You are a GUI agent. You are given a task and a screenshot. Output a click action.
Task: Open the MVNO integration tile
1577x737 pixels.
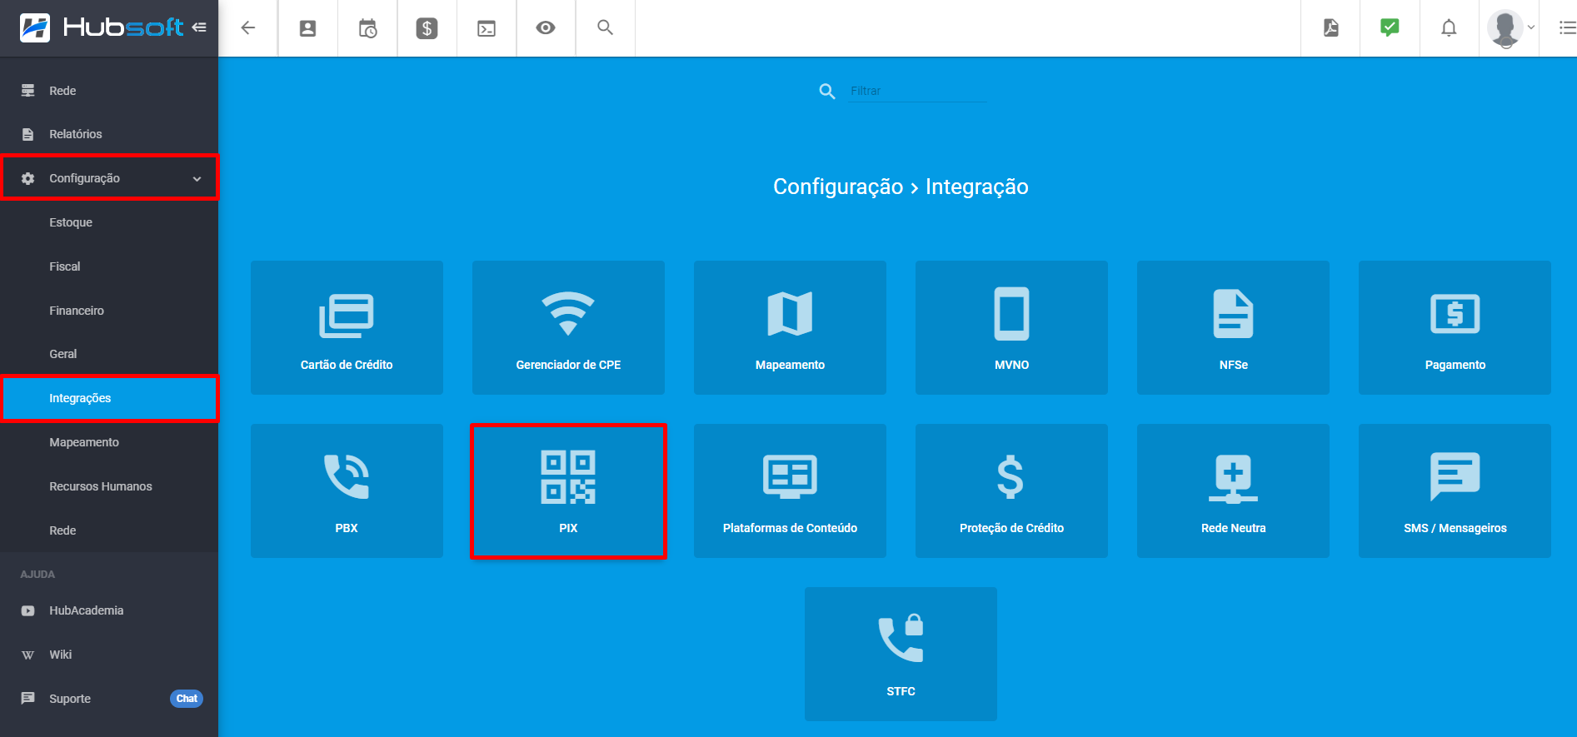pos(1011,327)
